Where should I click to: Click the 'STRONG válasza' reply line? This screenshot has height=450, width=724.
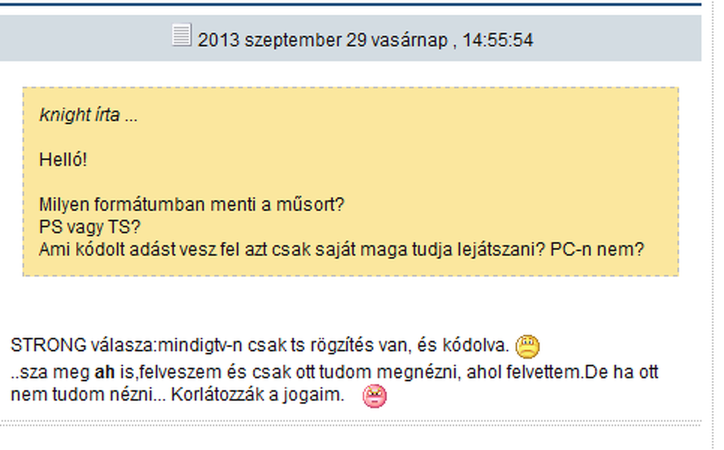pyautogui.click(x=261, y=344)
